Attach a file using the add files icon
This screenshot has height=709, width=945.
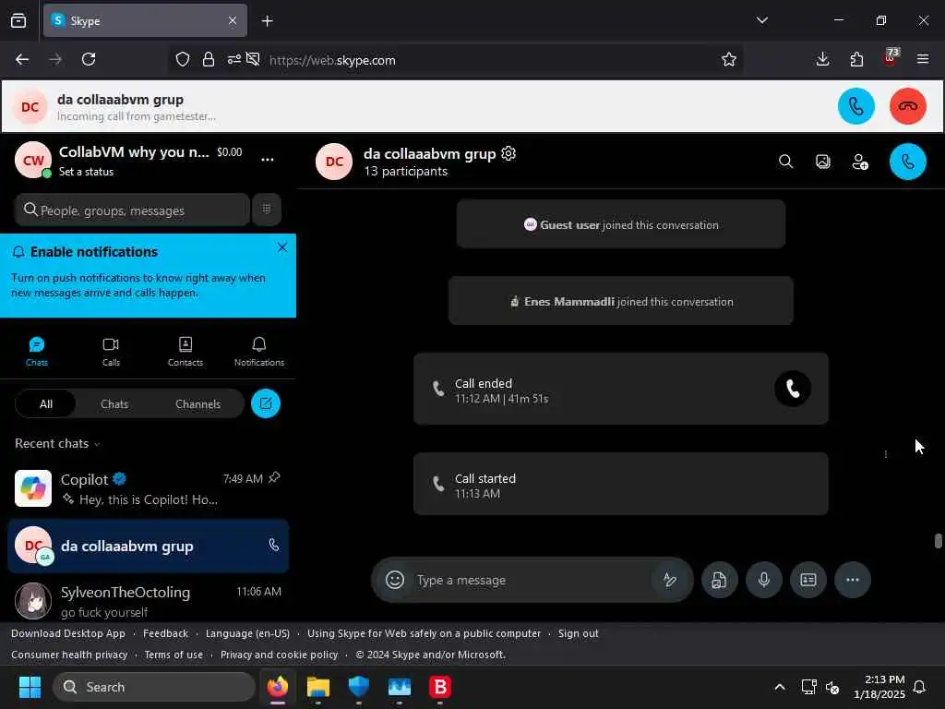coord(719,580)
